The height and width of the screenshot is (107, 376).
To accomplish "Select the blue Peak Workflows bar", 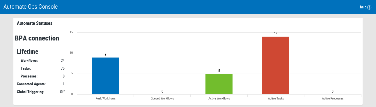I will 105,76.
